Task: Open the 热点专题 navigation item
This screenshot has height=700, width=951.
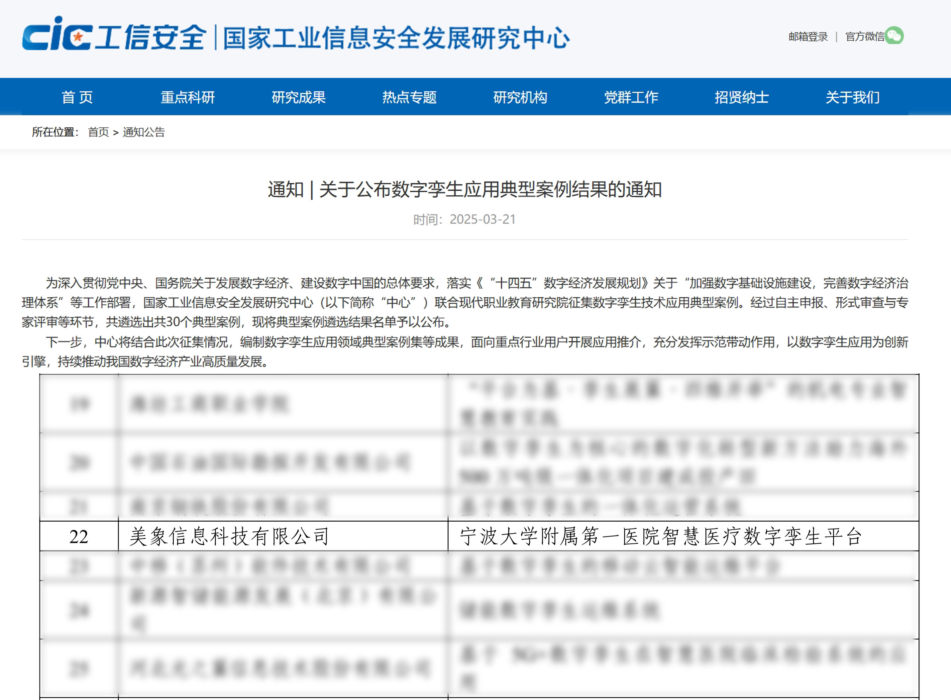Action: pyautogui.click(x=409, y=97)
